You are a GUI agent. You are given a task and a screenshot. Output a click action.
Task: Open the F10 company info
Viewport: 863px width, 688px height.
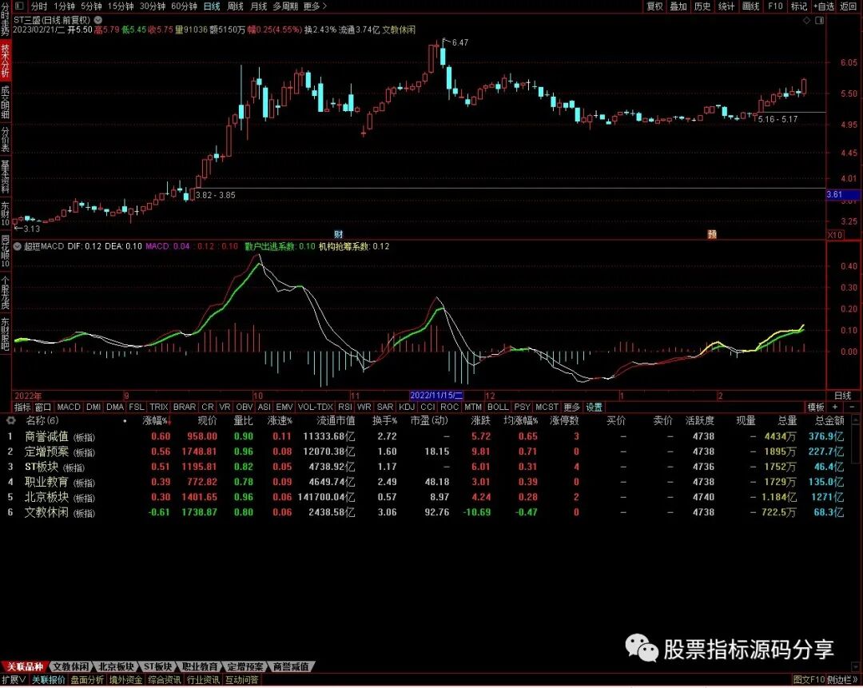coord(775,6)
